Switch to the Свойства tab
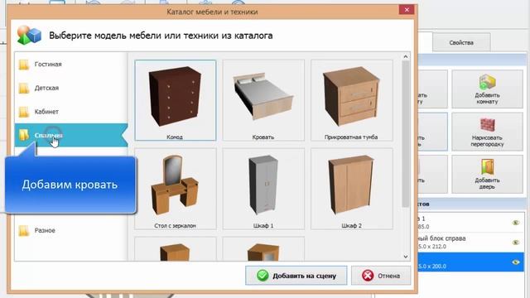The image size is (530, 298). click(x=461, y=43)
